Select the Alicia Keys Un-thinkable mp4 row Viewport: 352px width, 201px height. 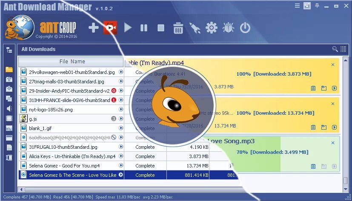pos(72,156)
